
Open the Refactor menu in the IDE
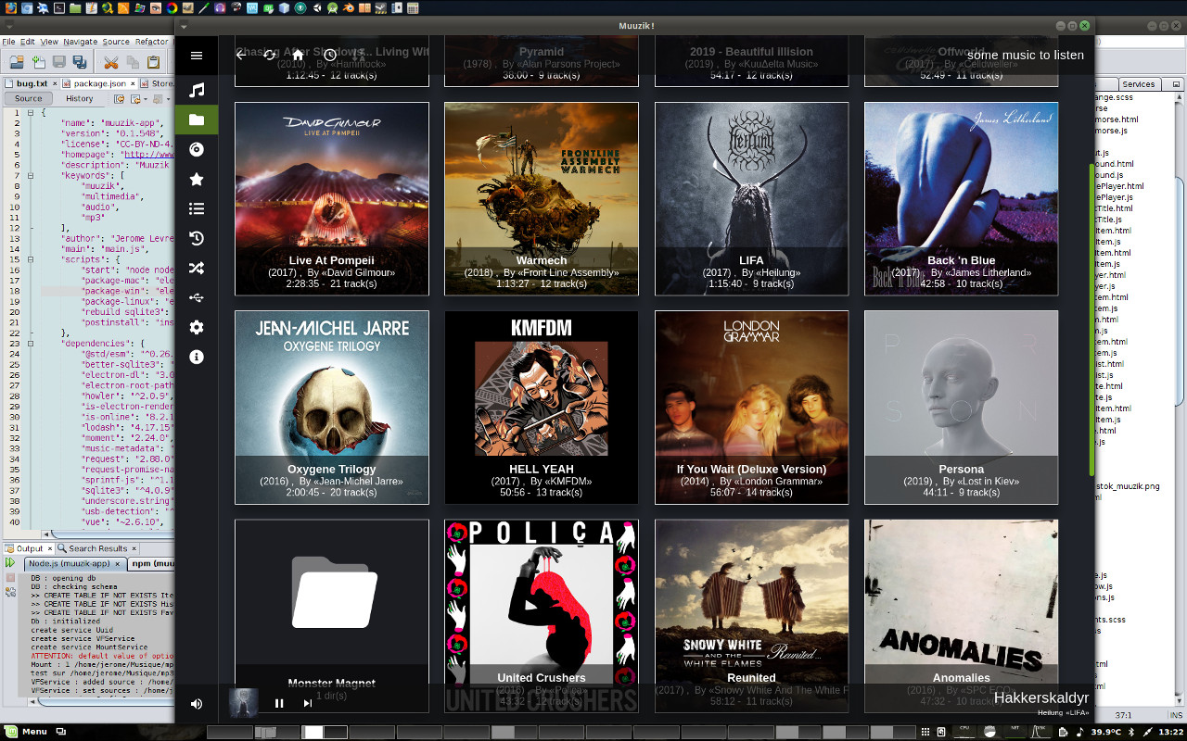(x=152, y=42)
